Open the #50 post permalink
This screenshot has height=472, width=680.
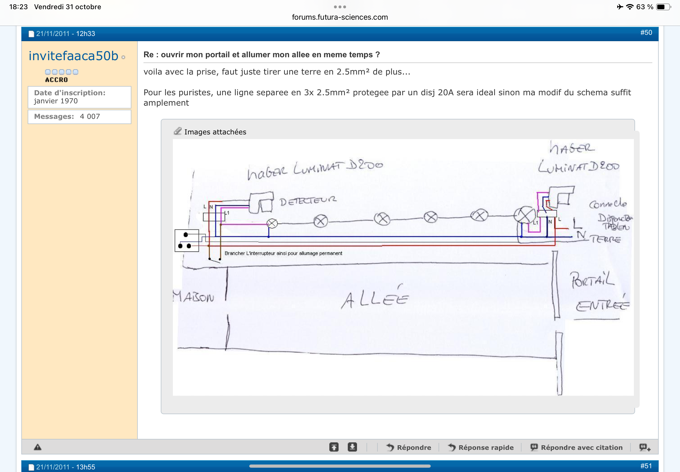(646, 33)
